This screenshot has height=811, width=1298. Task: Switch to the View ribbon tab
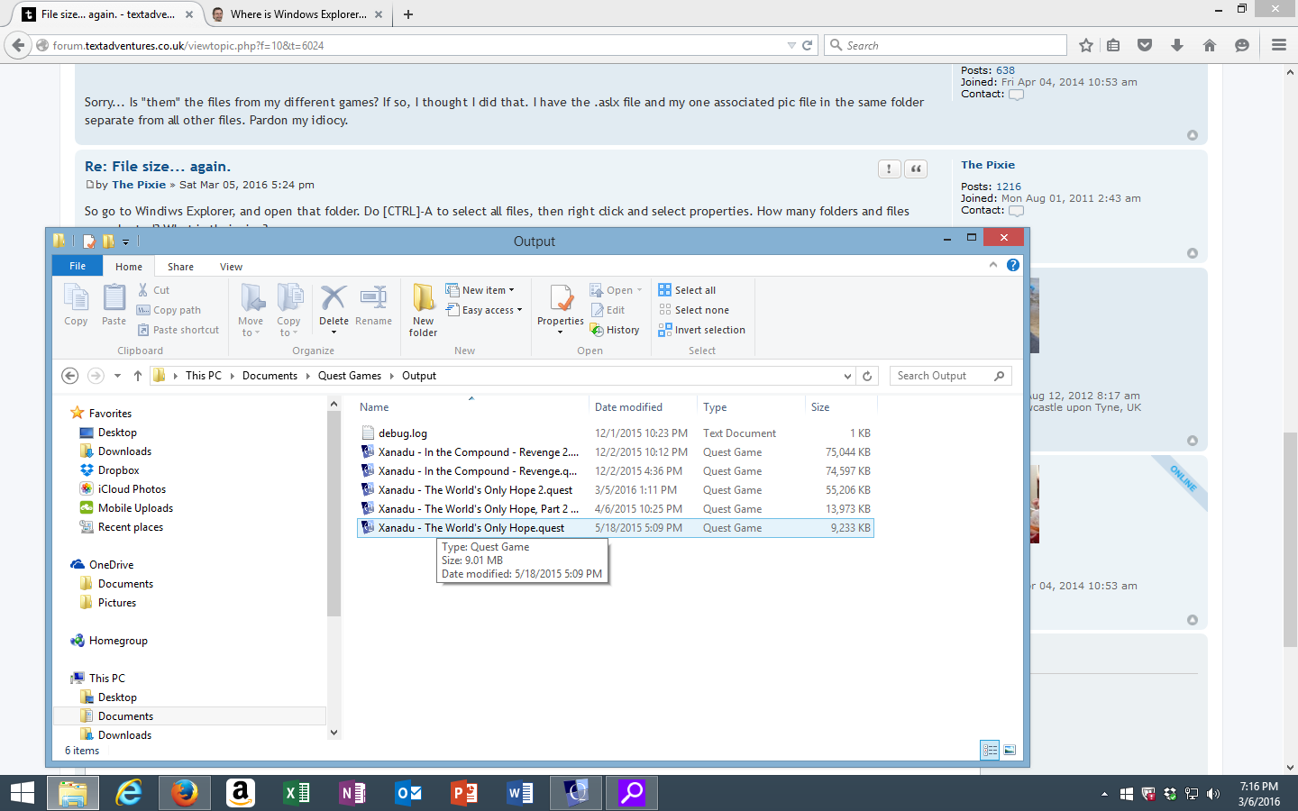pyautogui.click(x=231, y=267)
